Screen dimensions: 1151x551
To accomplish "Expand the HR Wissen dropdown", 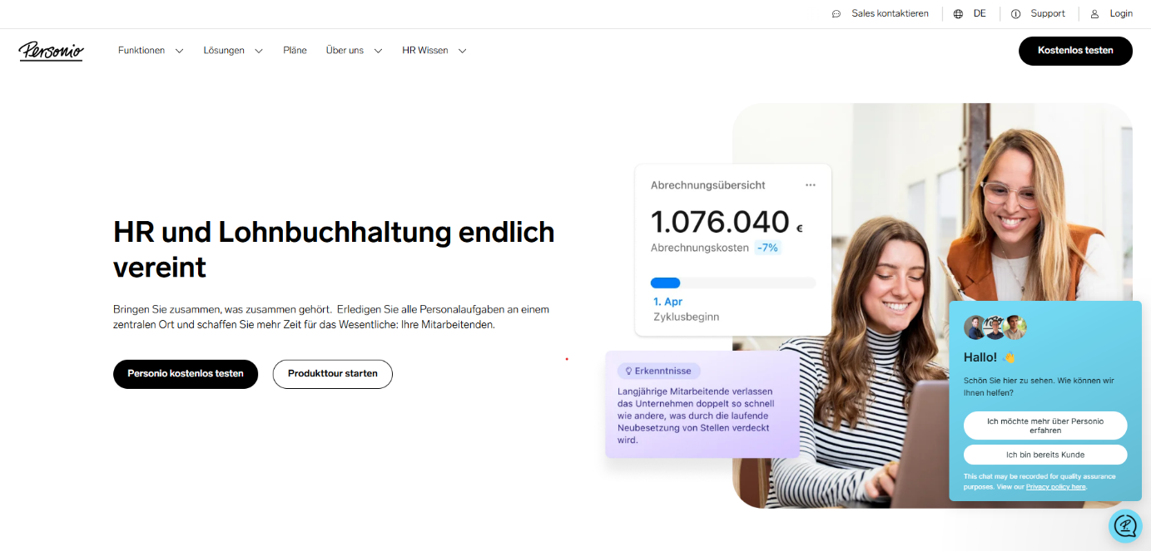I will 433,50.
